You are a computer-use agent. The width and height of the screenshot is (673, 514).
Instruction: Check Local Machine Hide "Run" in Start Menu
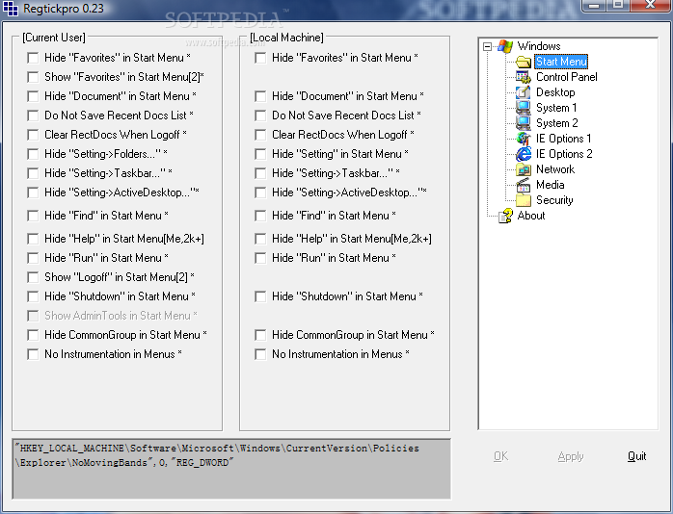tap(260, 258)
